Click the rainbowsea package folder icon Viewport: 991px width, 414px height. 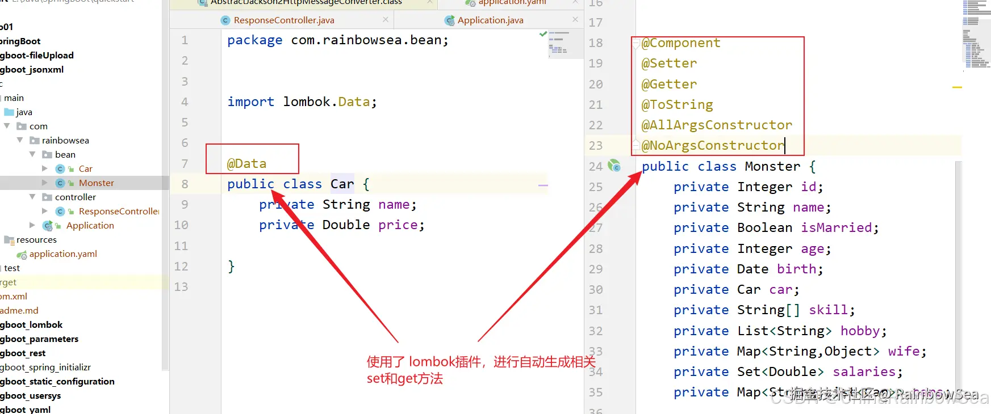(x=35, y=141)
